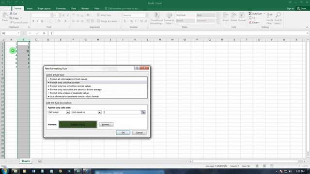Open the Windows Start menu
The height and width of the screenshot is (174, 310).
5,171
